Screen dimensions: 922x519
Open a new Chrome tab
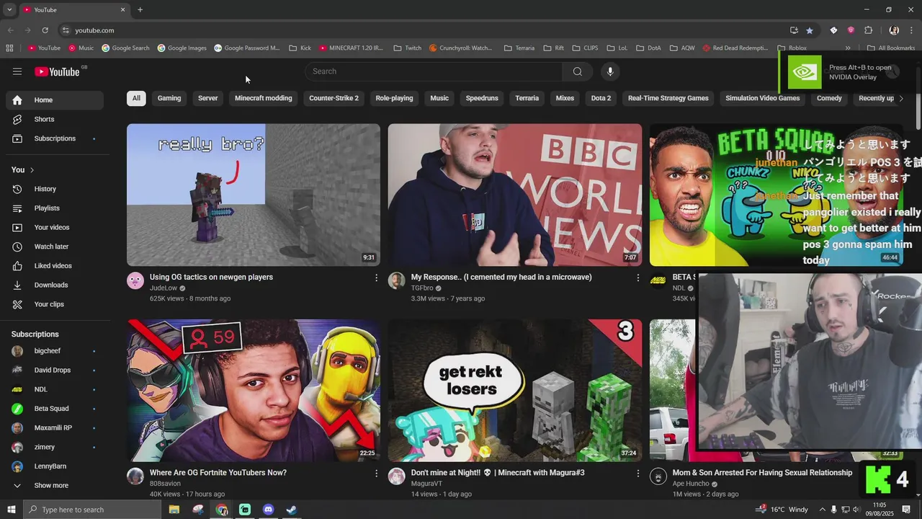(x=140, y=9)
